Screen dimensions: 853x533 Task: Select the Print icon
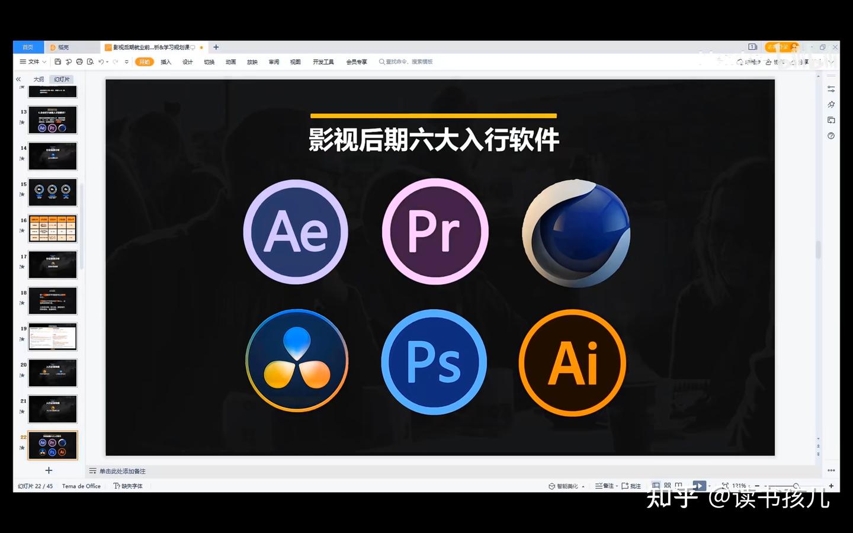click(81, 61)
